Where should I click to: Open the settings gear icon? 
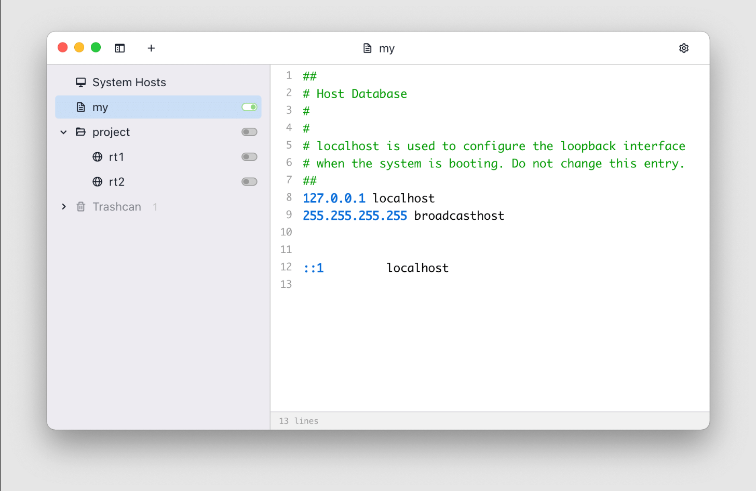click(684, 48)
